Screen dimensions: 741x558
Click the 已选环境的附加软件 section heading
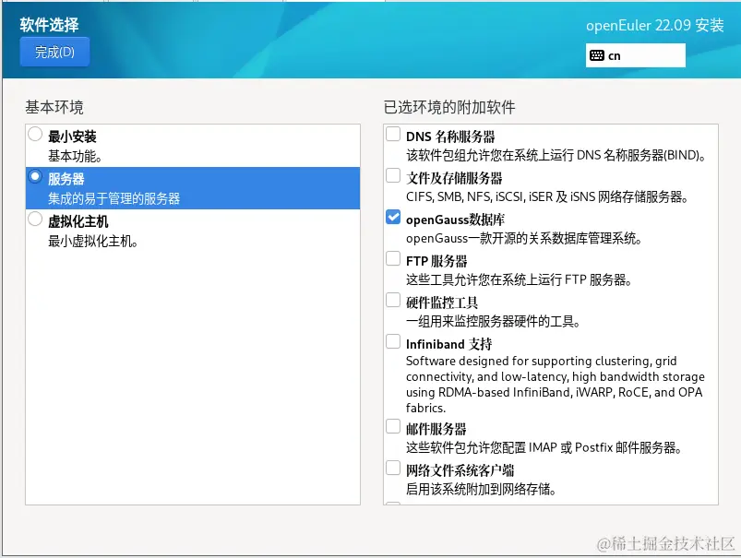(449, 107)
